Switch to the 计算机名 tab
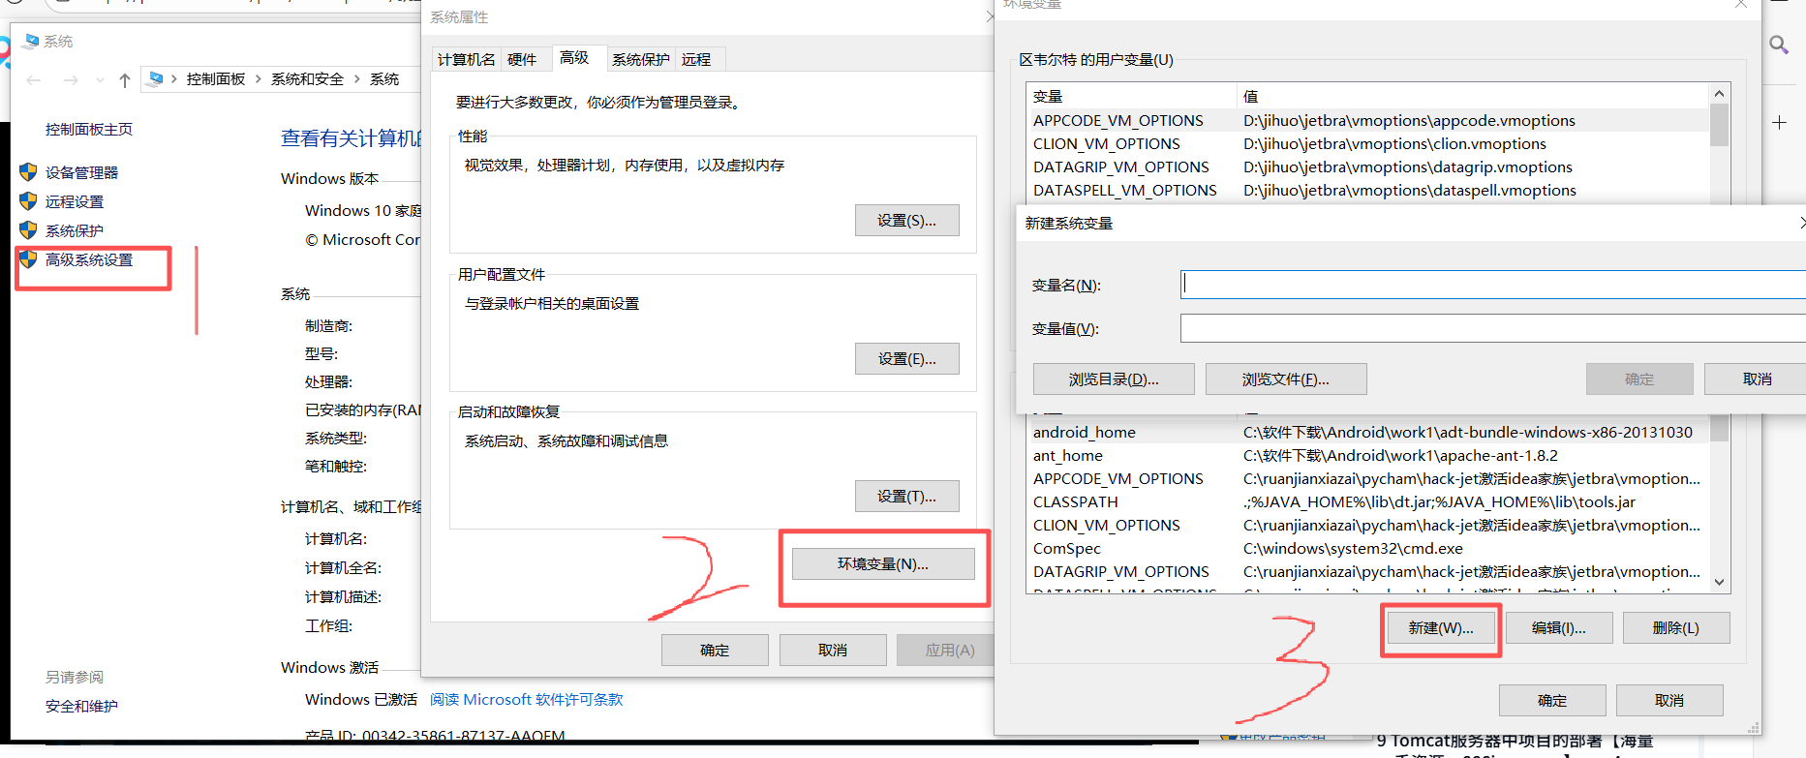Screen dimensions: 1806x758 (466, 59)
